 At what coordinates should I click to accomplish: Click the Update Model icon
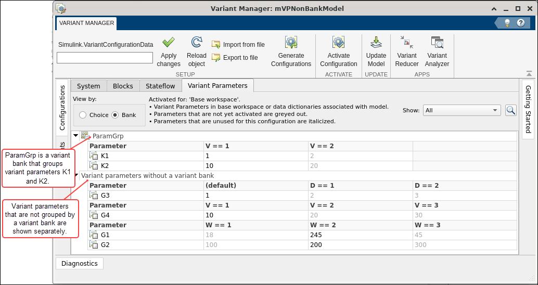coord(376,43)
